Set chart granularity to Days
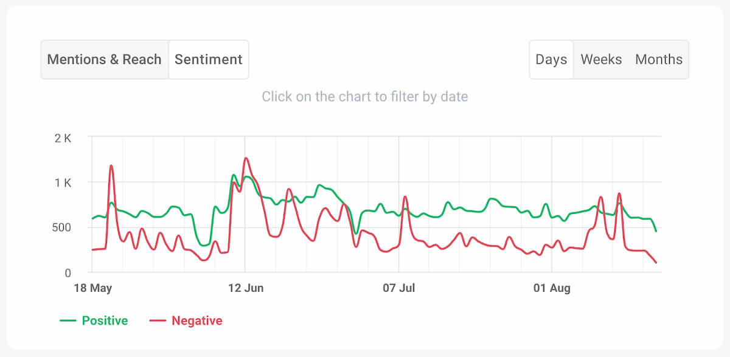730x357 pixels. tap(551, 60)
